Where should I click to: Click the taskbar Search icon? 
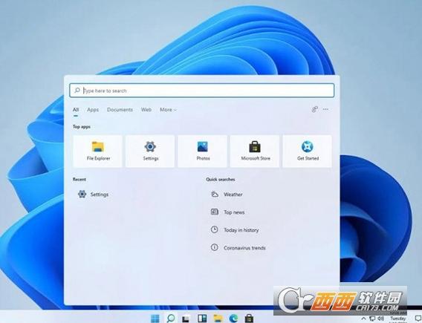(171, 319)
